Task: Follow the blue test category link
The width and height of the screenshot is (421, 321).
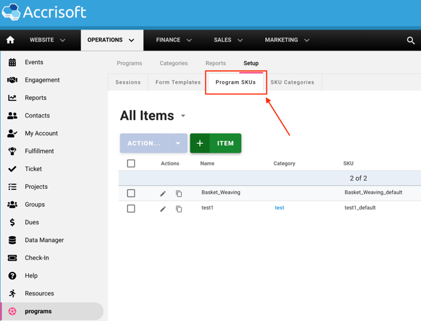Action: click(x=279, y=208)
